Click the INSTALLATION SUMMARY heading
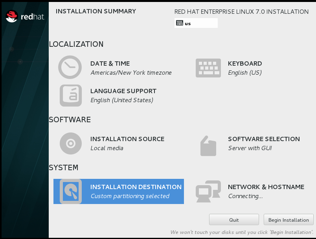 (x=96, y=11)
